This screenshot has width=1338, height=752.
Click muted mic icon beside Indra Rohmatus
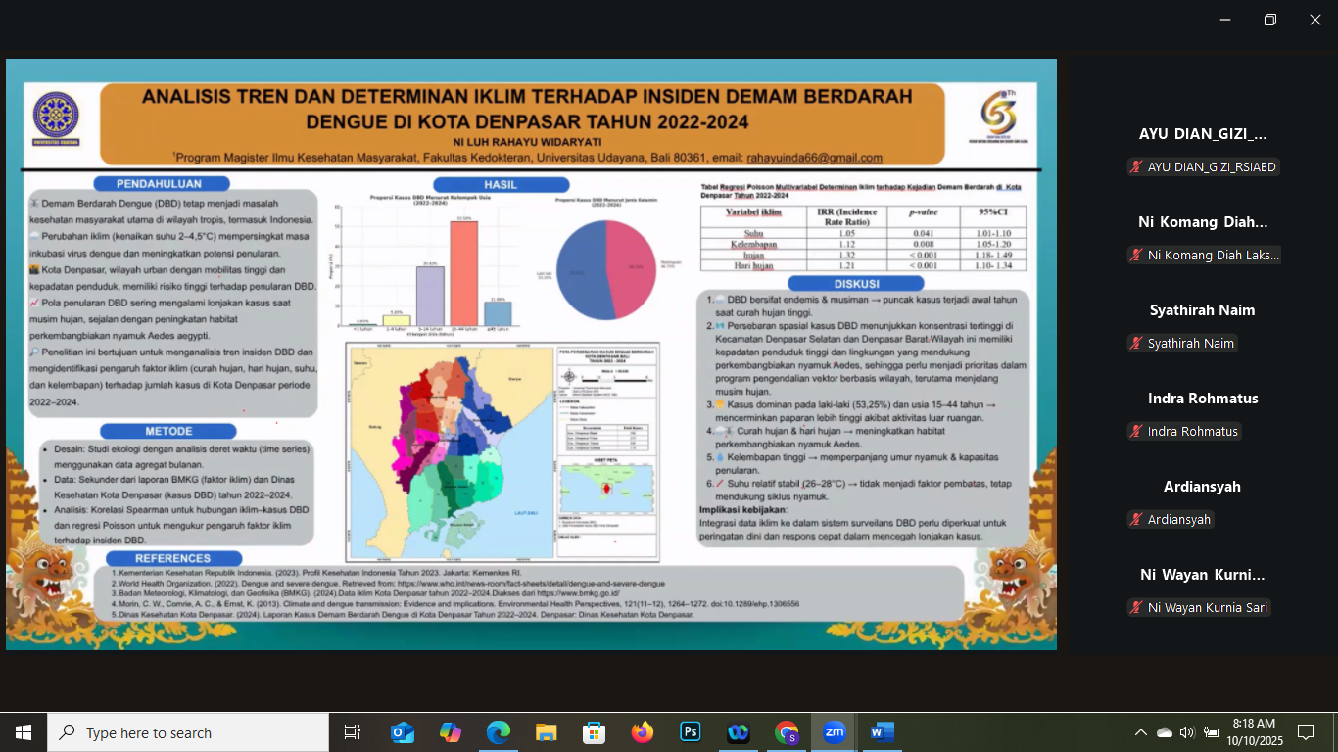(x=1136, y=432)
